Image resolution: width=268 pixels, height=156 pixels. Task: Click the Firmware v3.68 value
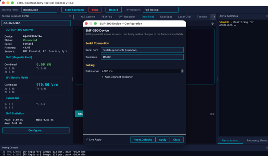tap(27, 48)
